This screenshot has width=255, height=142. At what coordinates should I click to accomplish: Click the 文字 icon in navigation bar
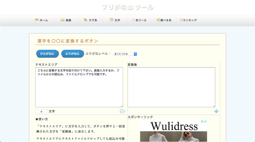click(111, 20)
